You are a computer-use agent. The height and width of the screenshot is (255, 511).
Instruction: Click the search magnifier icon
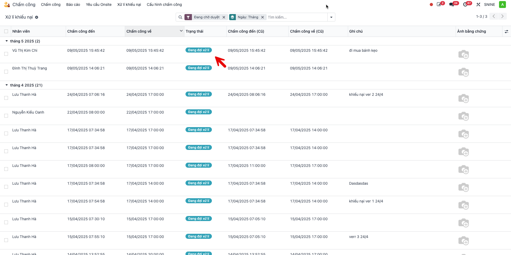[x=180, y=17]
